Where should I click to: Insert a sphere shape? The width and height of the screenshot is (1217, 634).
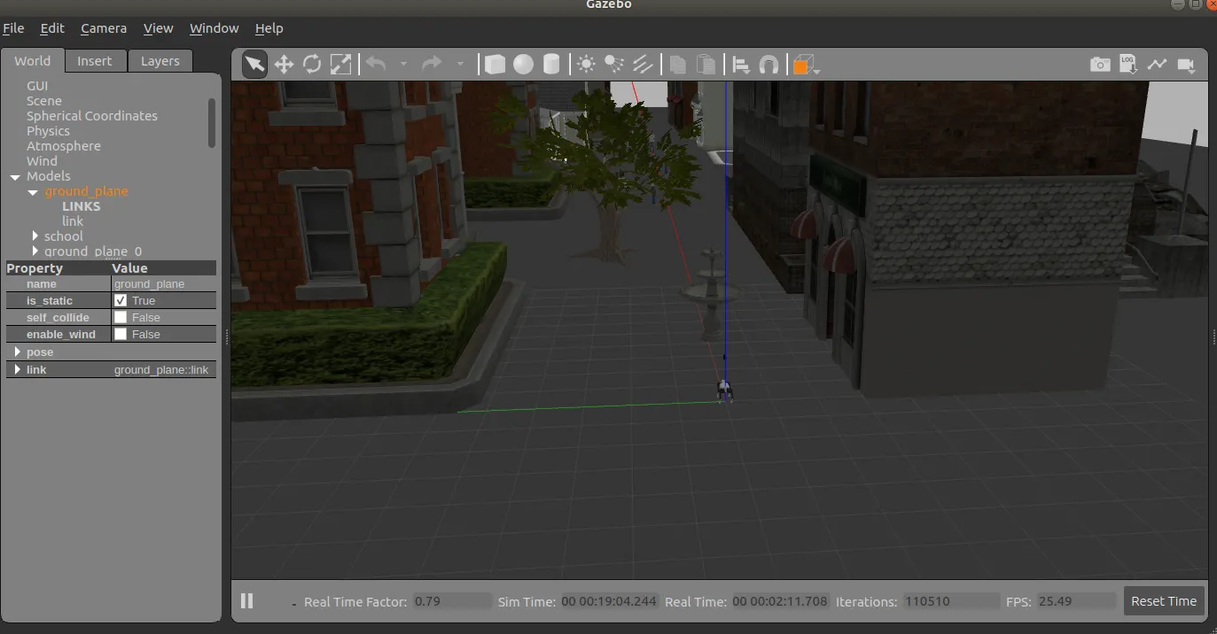[523, 65]
